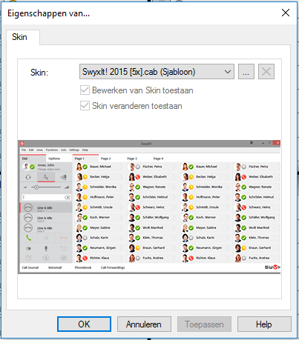Viewport: 299px width, 340px height.
Task: Click the Toepassen button
Action: tap(204, 324)
